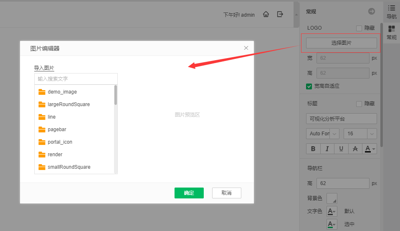The image size is (400, 231).
Task: Open the 选中 text color picker
Action: pos(332,224)
